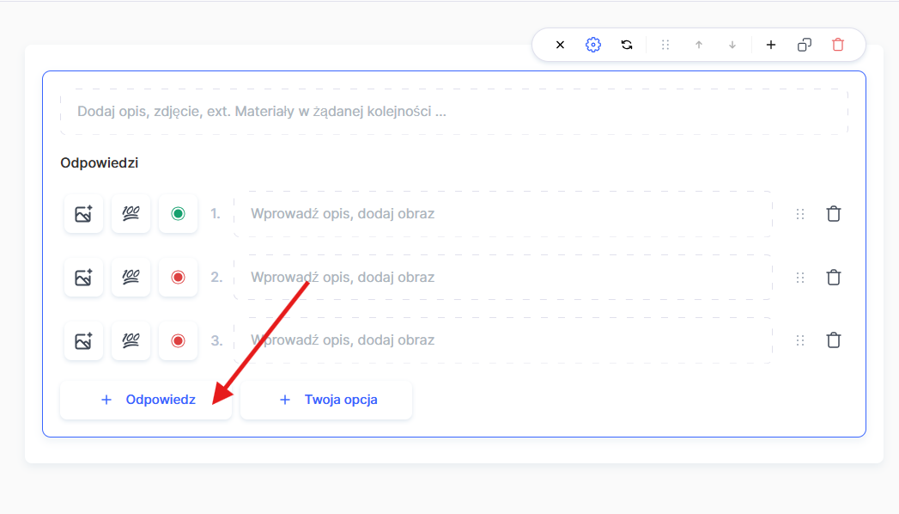Click drag handle of answer 1
899x514 pixels.
click(800, 214)
